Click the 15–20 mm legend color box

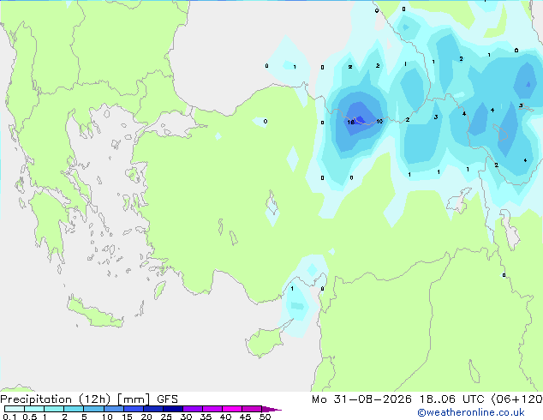pyautogui.click(x=133, y=409)
